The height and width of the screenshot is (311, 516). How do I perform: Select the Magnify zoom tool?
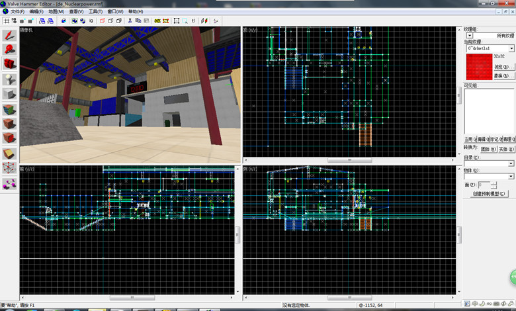point(9,49)
